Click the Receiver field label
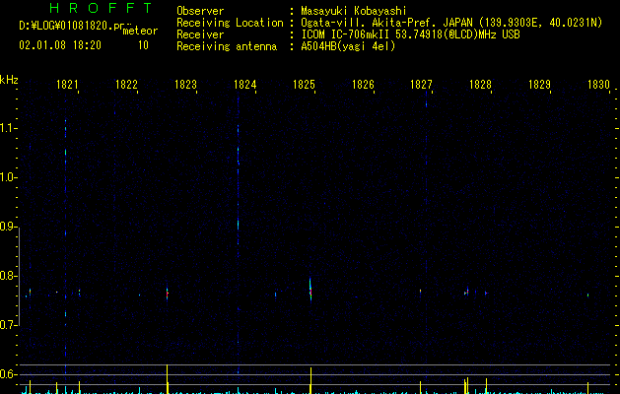 (200, 34)
